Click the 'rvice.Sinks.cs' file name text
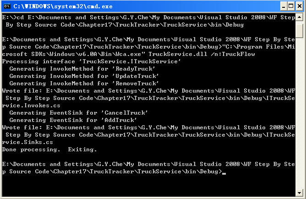The height and width of the screenshot is (199, 306). (27, 142)
